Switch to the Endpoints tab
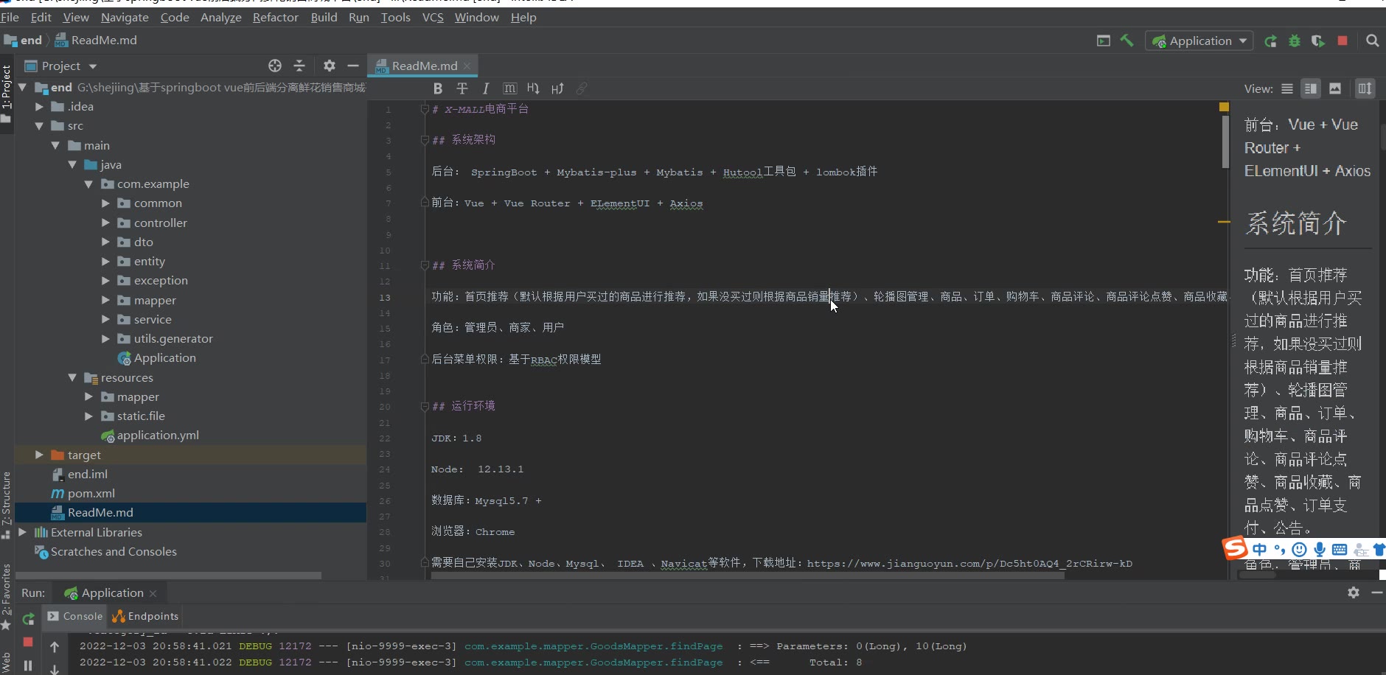Viewport: 1386px width, 675px height. coord(146,617)
